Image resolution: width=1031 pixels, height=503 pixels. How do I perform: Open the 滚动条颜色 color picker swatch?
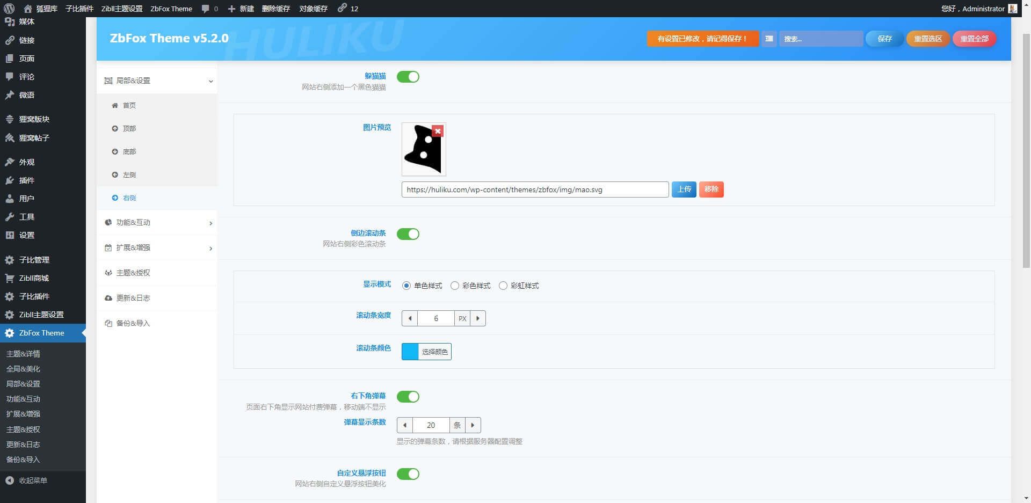410,352
